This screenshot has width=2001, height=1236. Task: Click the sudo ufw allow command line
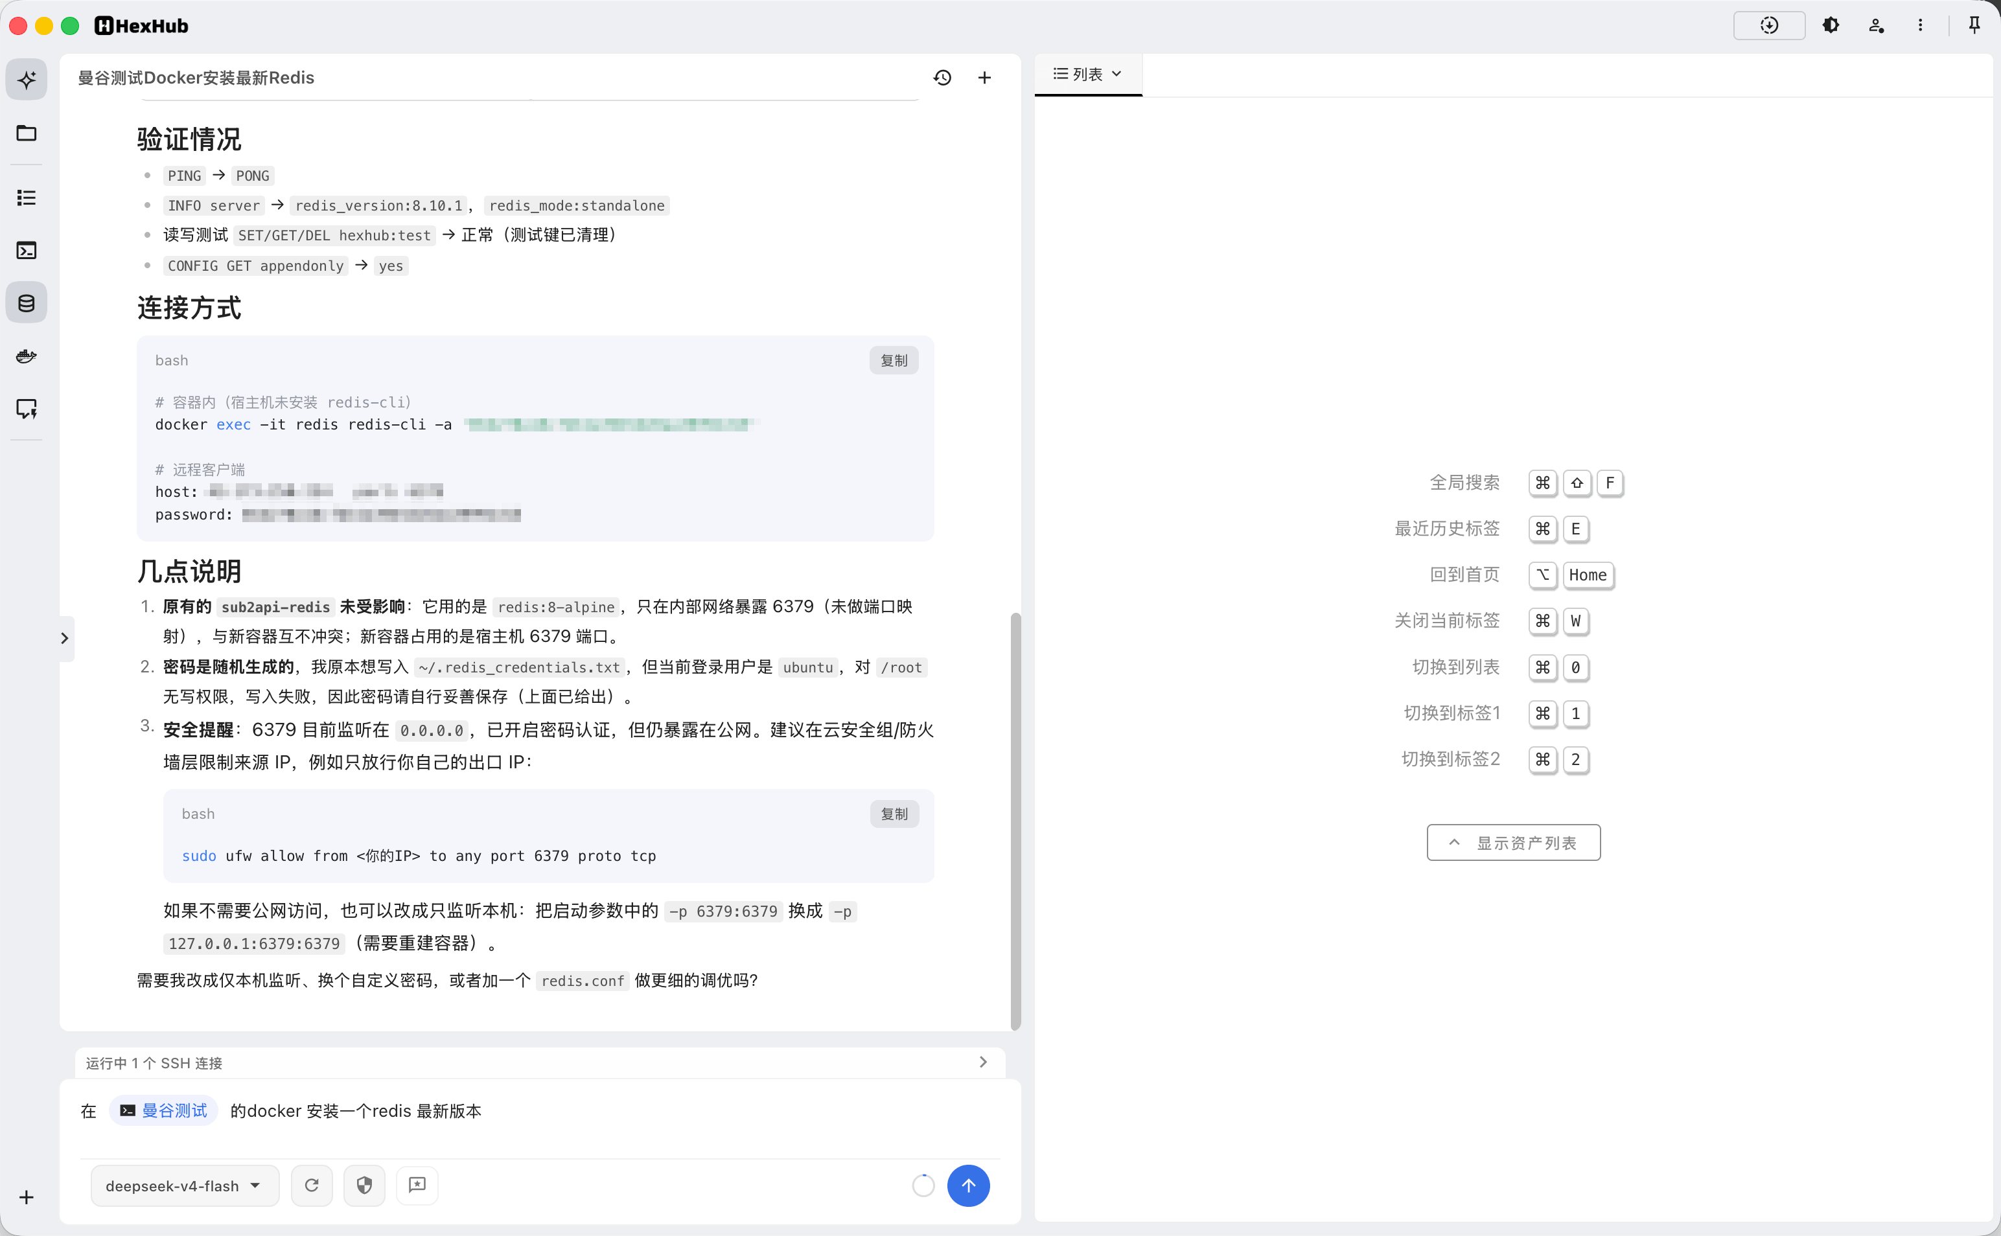pyautogui.click(x=419, y=856)
